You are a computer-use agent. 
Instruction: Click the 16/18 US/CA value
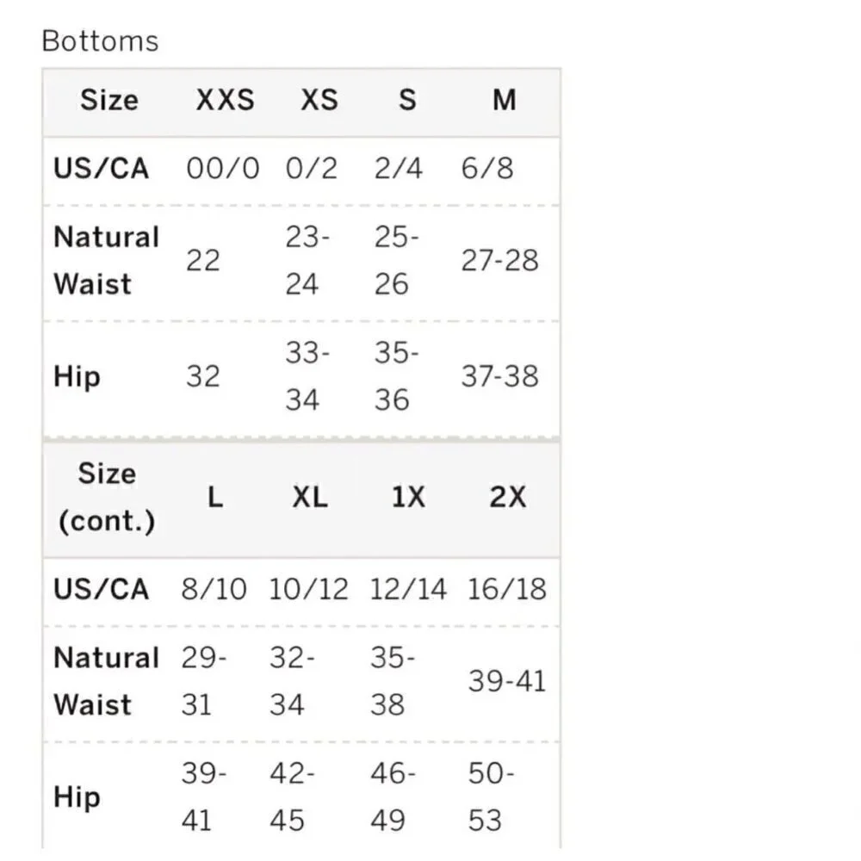(507, 589)
